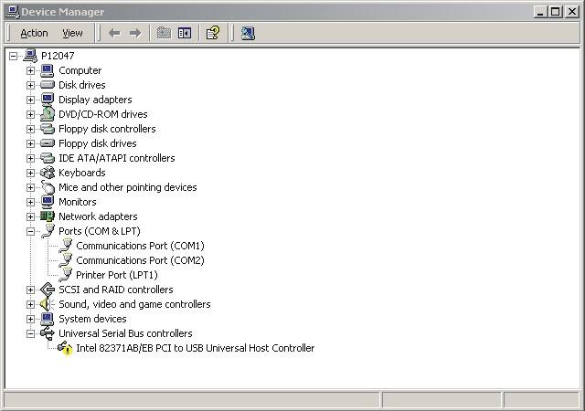Click the Keyboards icon
Image resolution: width=585 pixels, height=411 pixels.
(47, 173)
